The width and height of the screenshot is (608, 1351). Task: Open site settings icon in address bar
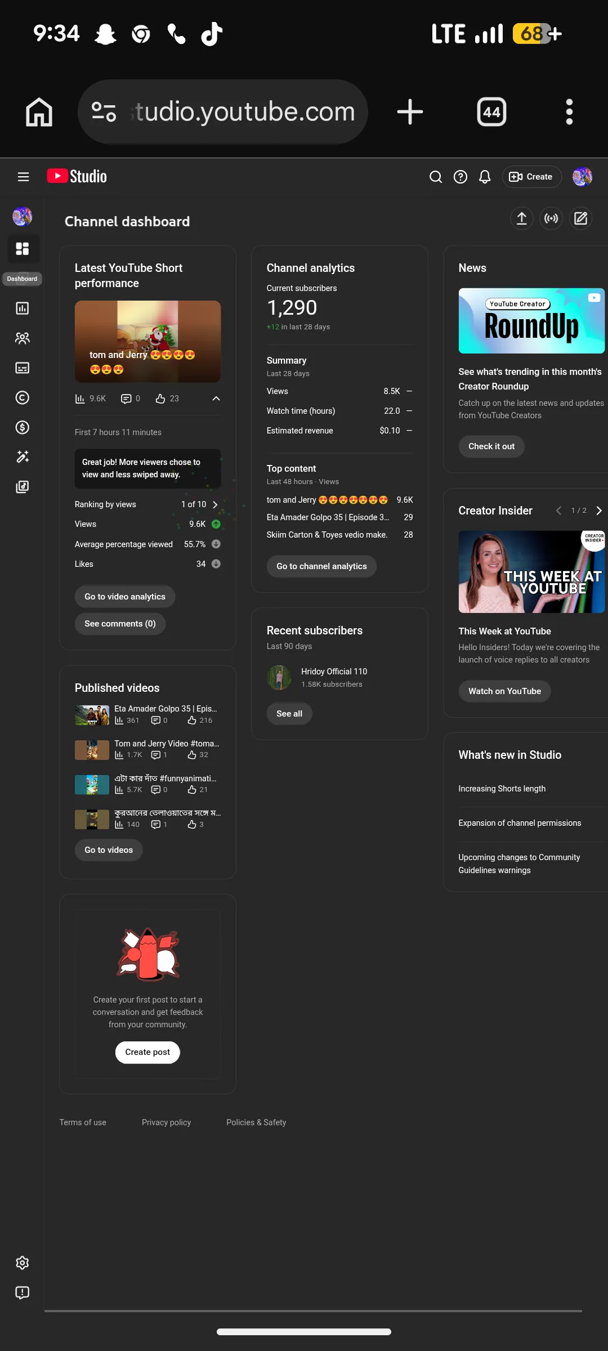[x=104, y=111]
